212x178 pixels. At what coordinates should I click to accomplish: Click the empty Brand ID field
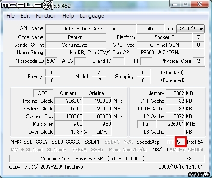click(x=119, y=61)
